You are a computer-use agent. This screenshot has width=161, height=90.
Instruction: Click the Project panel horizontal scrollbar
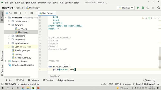(17, 77)
